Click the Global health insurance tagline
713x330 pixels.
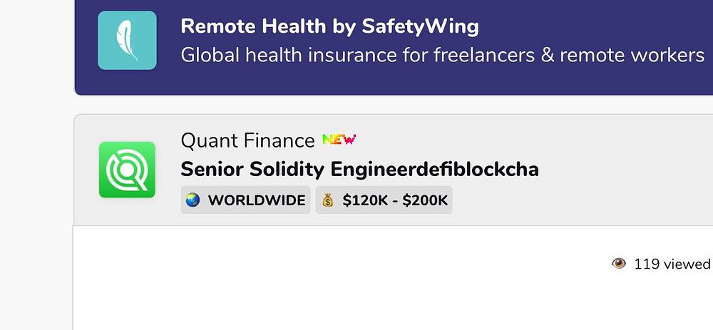442,55
